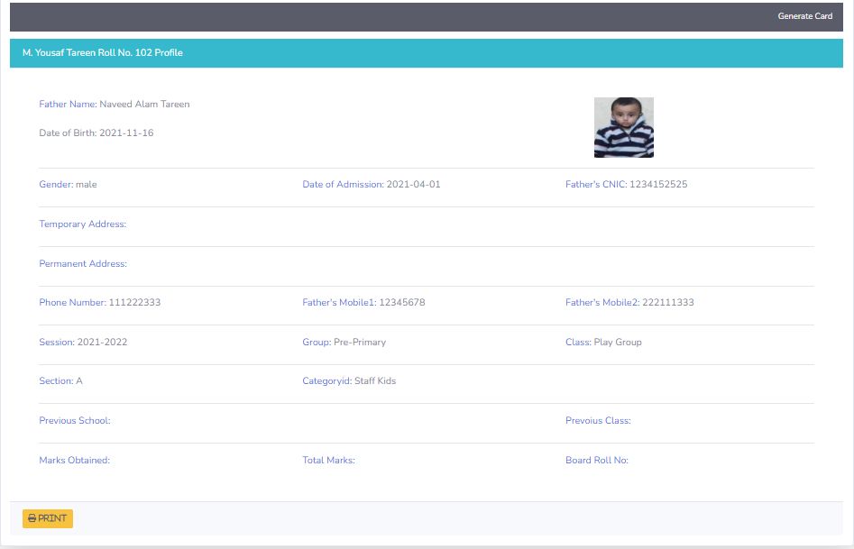Click Father Name: Naveed Alam Tareen
The height and width of the screenshot is (549, 854).
click(x=115, y=104)
